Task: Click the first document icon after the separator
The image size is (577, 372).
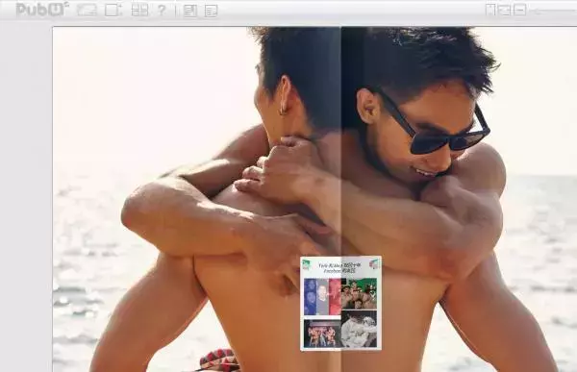Action: pyautogui.click(x=189, y=11)
